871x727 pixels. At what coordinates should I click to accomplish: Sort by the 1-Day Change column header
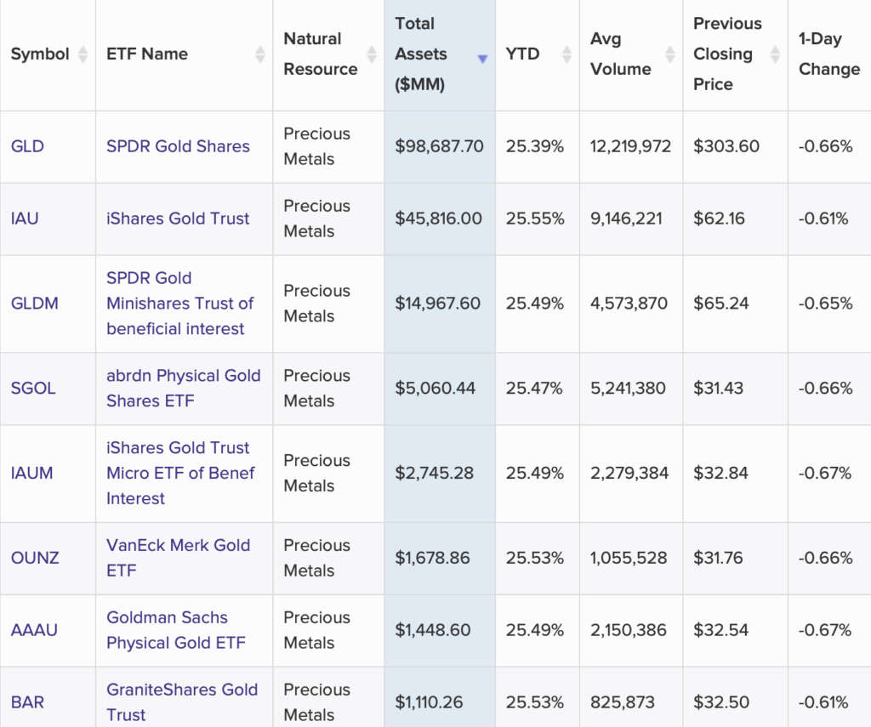(828, 54)
